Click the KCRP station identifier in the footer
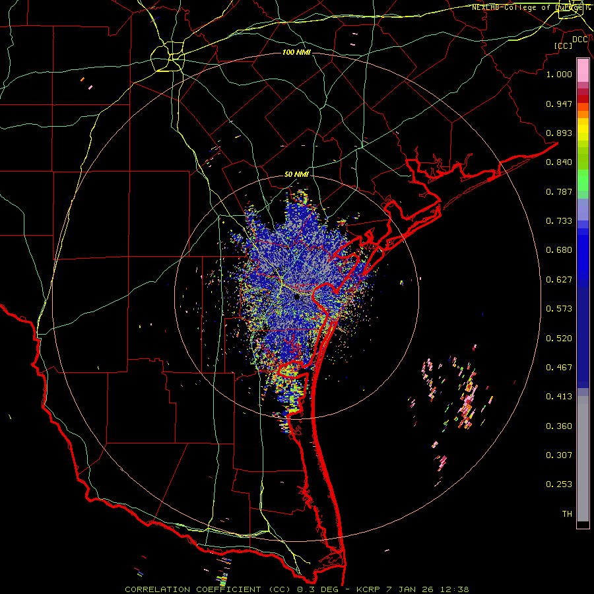The height and width of the screenshot is (594, 594). [369, 589]
